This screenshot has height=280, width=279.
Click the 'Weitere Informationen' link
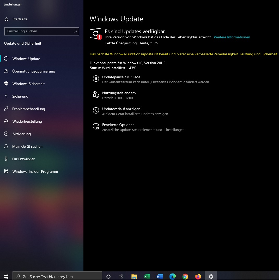232,37
